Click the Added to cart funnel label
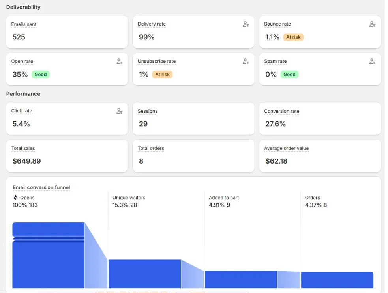 point(224,198)
